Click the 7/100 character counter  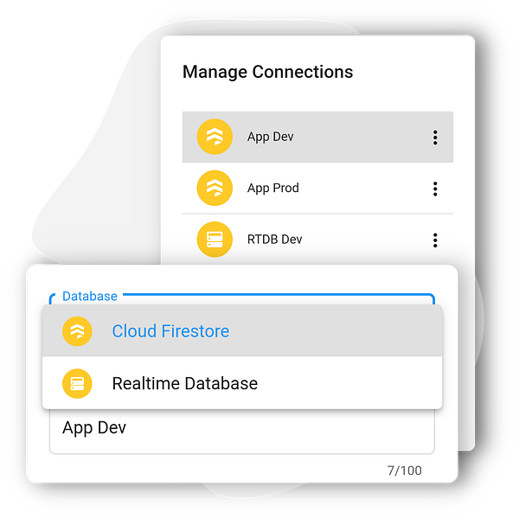click(x=405, y=471)
